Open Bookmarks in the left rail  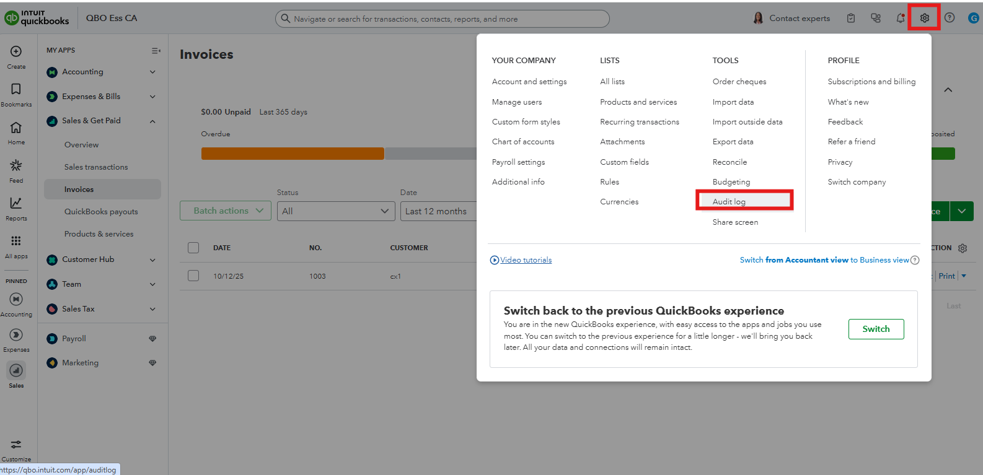[x=16, y=89]
